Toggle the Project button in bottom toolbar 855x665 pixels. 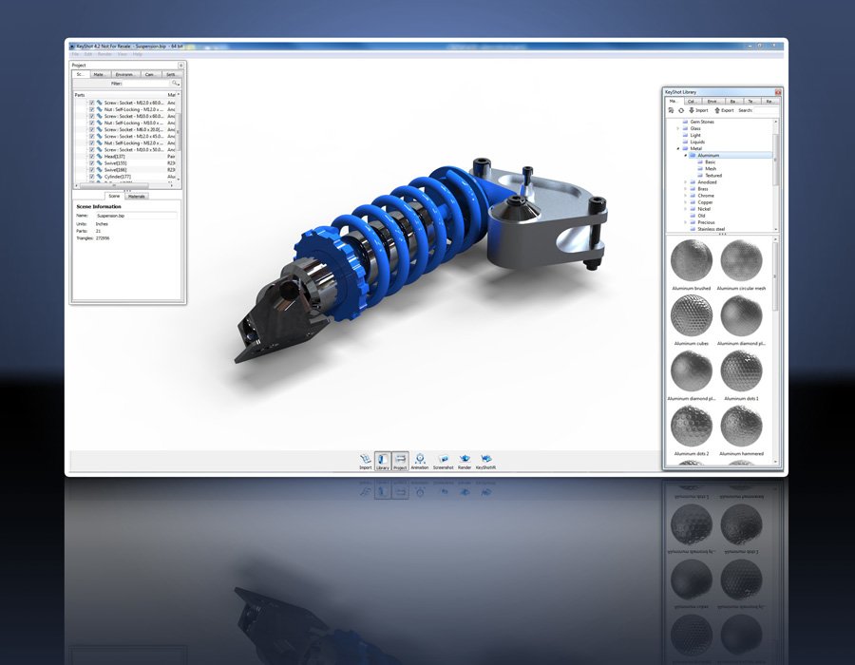(400, 461)
